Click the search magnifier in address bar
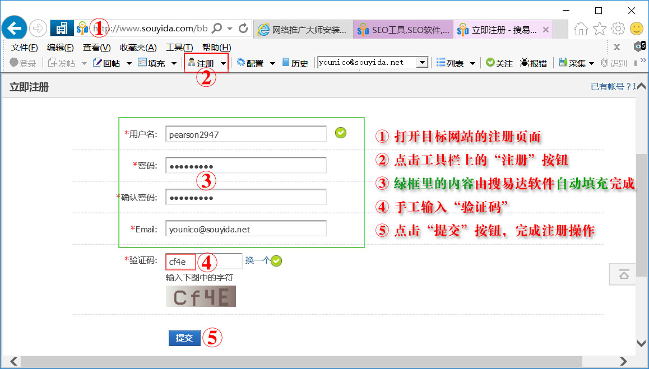This screenshot has width=649, height=369. point(217,28)
